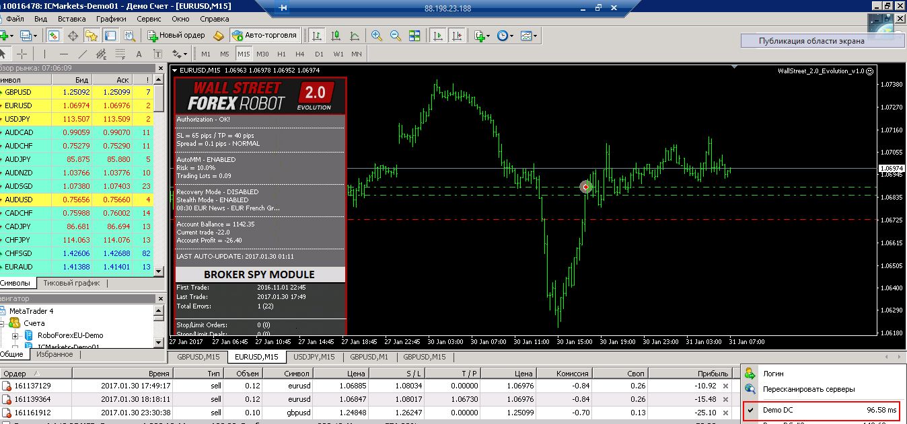Switch chart to line chart mode
Viewport: 907px width, 424px height.
point(354,36)
